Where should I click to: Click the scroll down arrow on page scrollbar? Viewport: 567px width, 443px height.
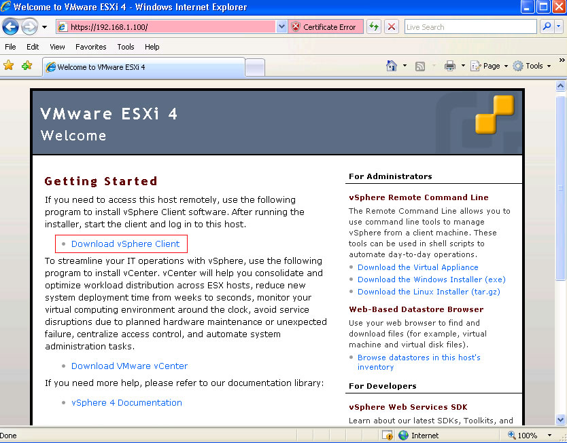pyautogui.click(x=560, y=419)
